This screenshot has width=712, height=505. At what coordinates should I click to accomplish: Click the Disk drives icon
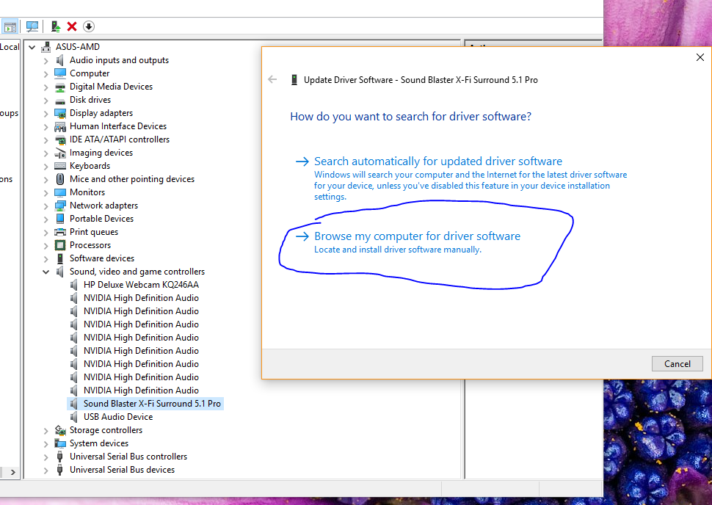point(60,101)
